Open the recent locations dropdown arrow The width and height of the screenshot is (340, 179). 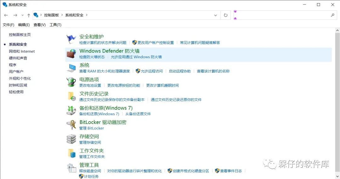pyautogui.click(x=22, y=15)
